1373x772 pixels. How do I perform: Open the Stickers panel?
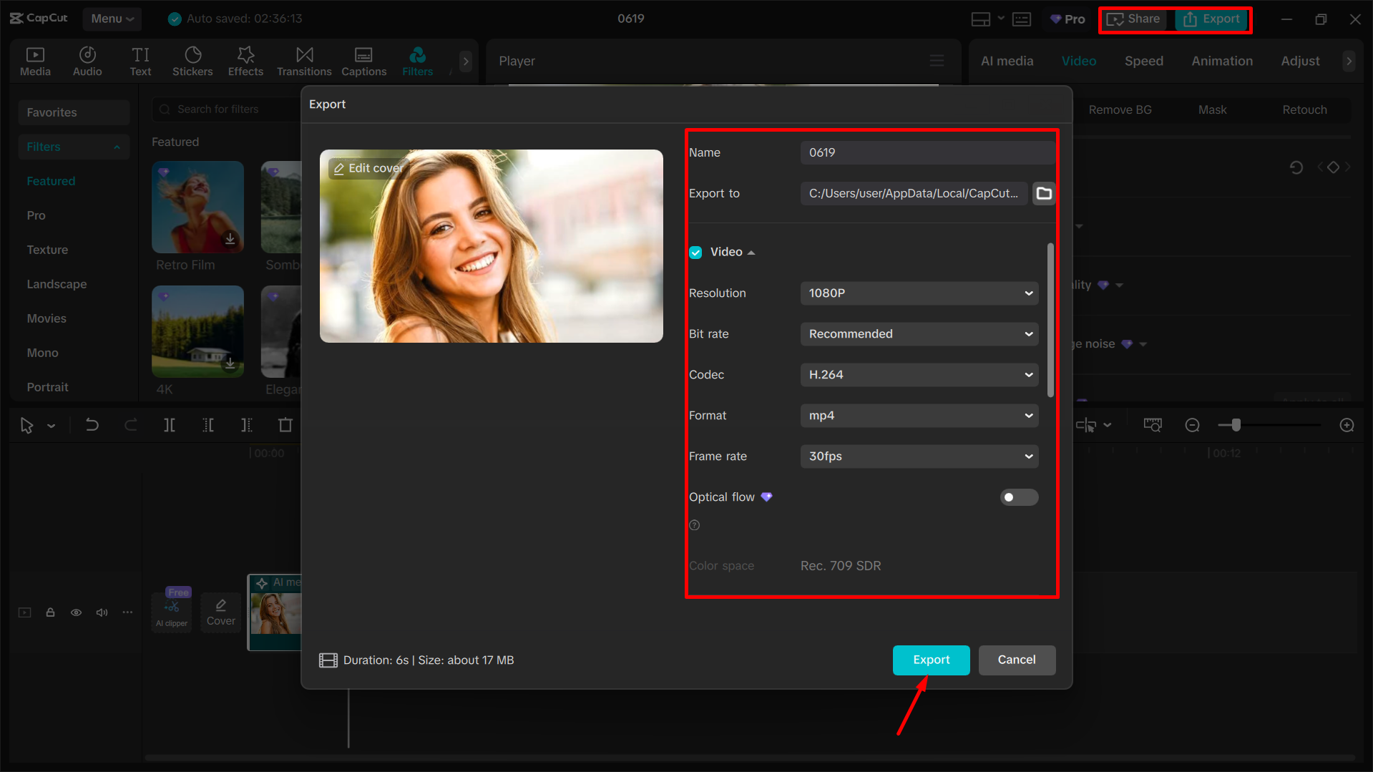pyautogui.click(x=192, y=61)
